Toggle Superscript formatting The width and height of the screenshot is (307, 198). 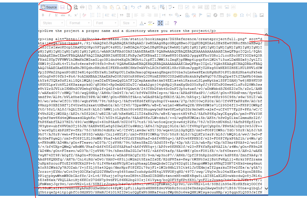tap(76, 15)
